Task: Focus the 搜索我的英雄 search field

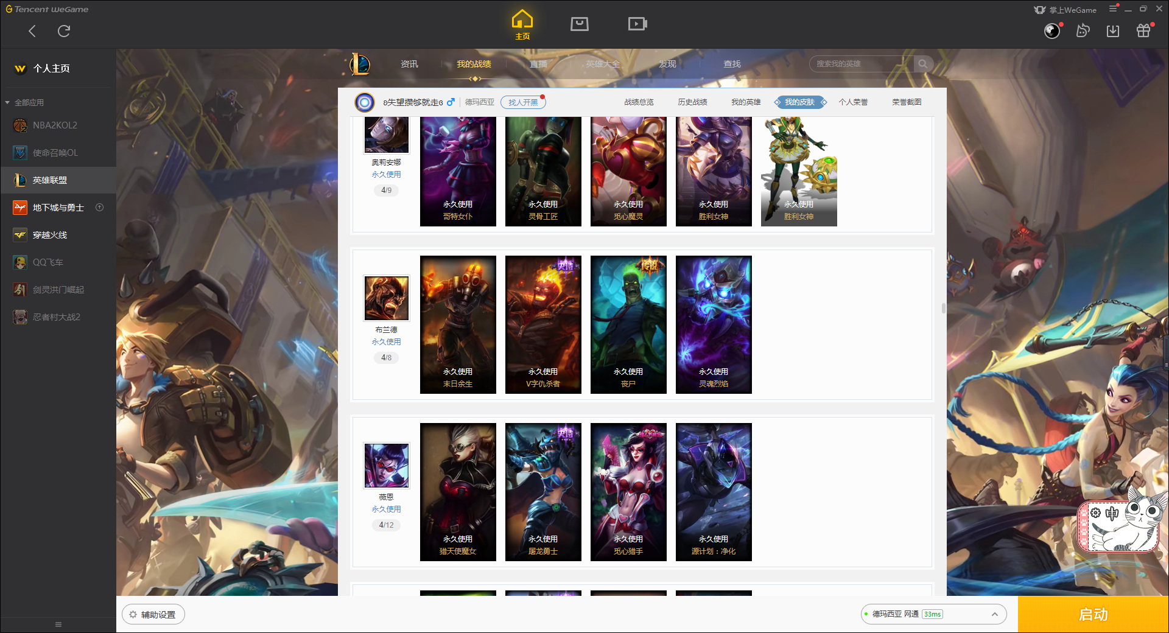Action: point(861,64)
